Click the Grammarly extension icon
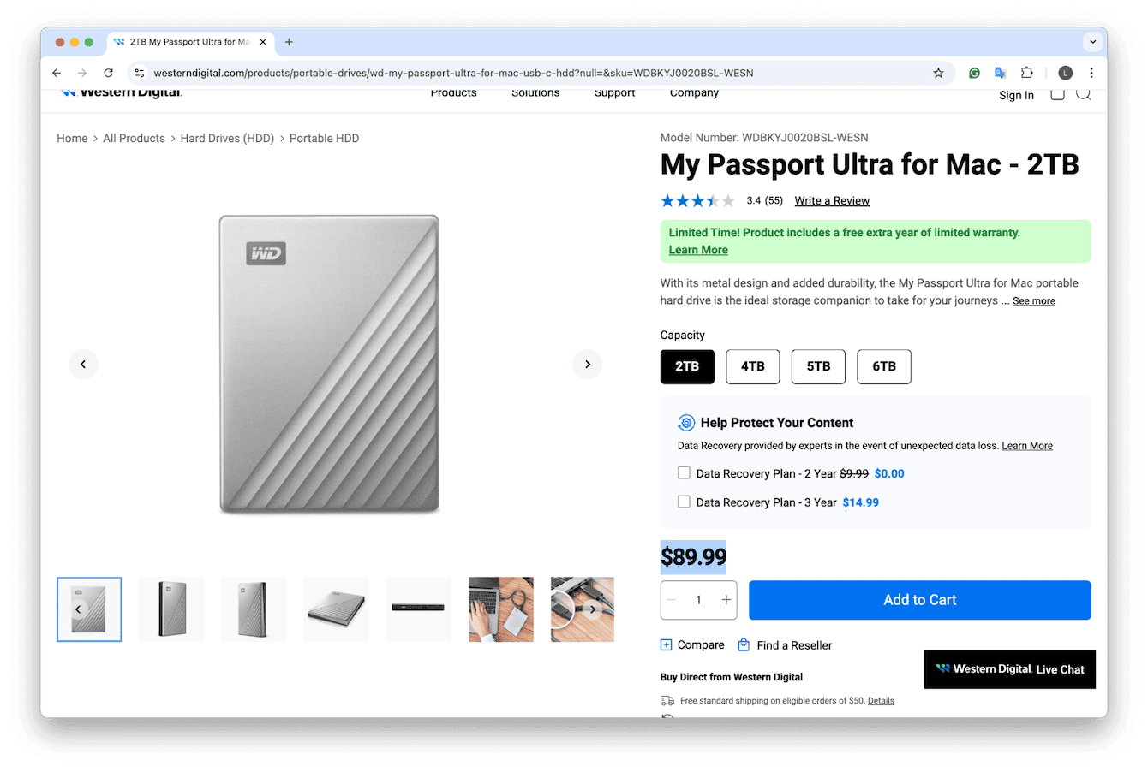This screenshot has width=1148, height=772. coord(974,73)
